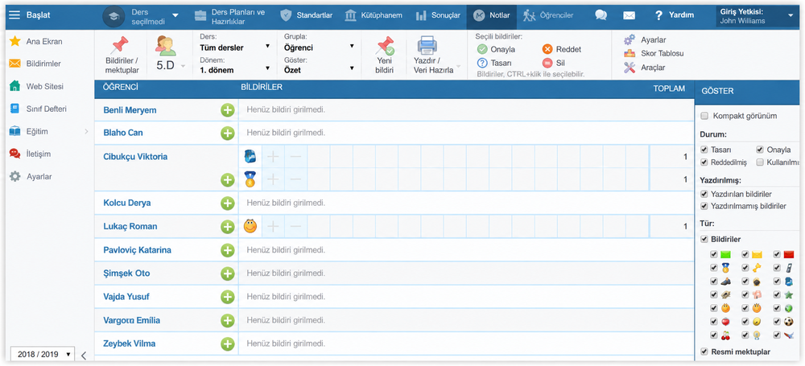This screenshot has width=805, height=366.
Task: Go to the Standartlar menu
Action: [307, 15]
